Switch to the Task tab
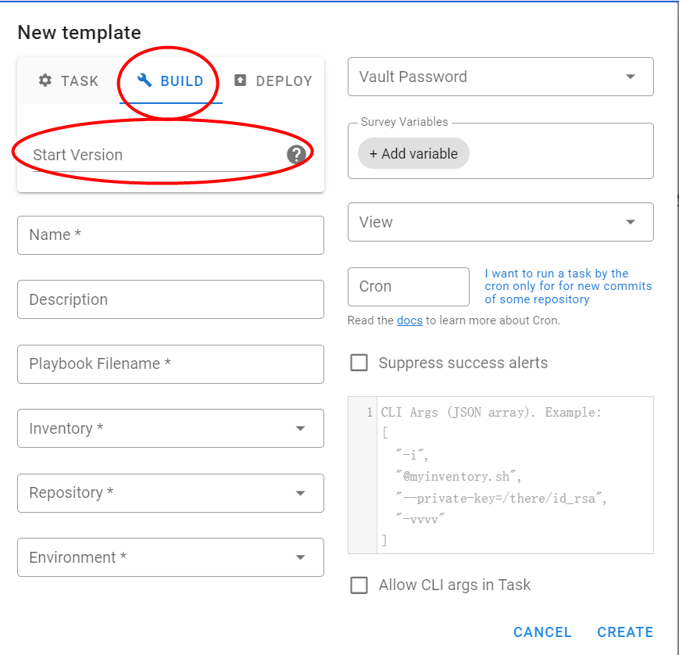The width and height of the screenshot is (679, 655). click(x=68, y=81)
